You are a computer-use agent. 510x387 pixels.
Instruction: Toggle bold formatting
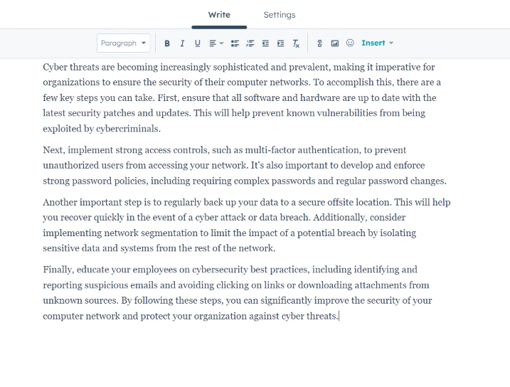[167, 43]
